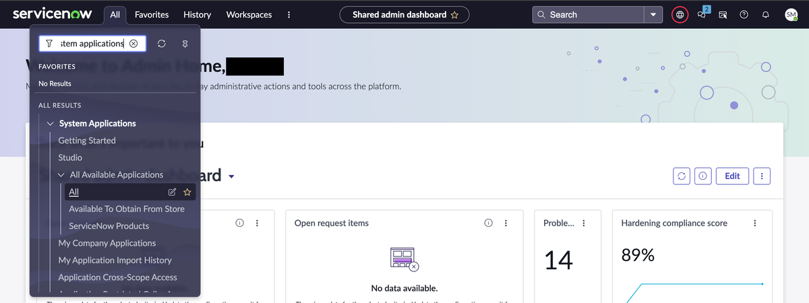This screenshot has width=809, height=303.
Task: Open the help question mark icon
Action: 744,15
